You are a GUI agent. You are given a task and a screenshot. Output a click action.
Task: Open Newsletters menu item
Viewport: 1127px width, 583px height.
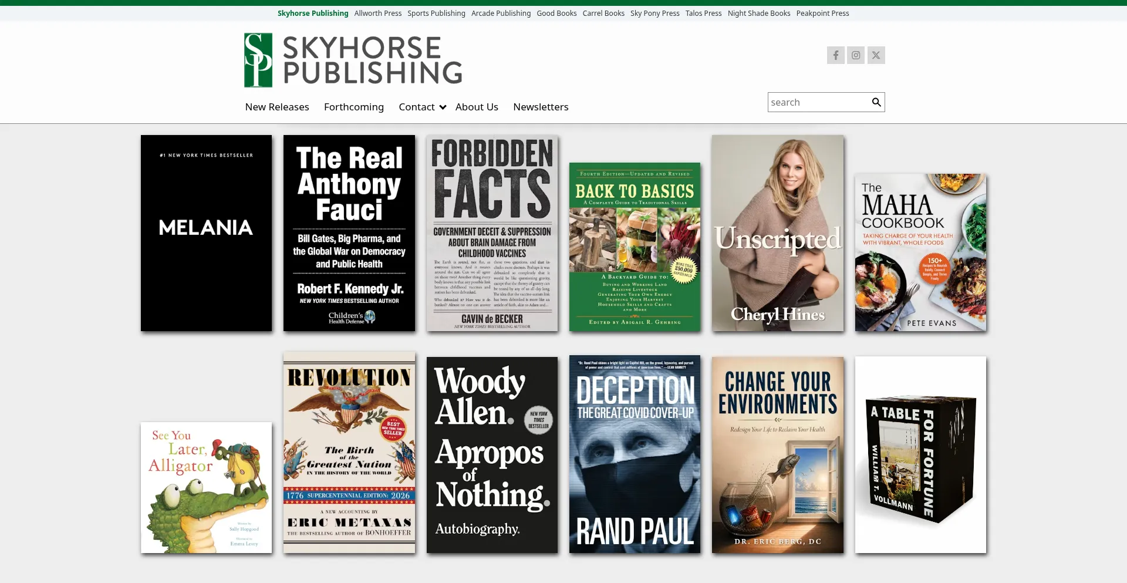pyautogui.click(x=541, y=107)
